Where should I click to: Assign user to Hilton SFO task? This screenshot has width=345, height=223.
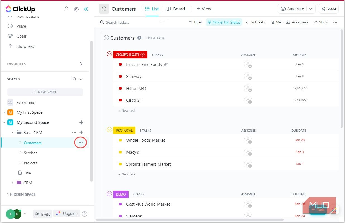[248, 88]
